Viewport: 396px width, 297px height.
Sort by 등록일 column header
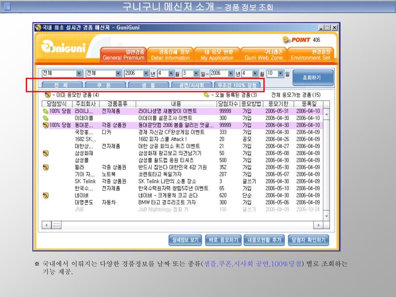coord(309,104)
